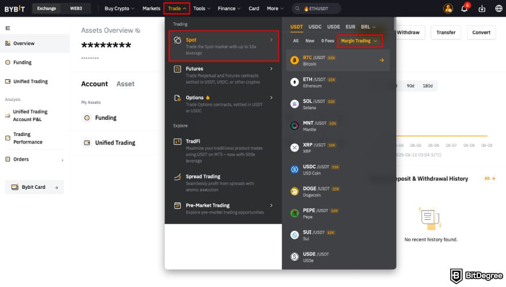
Task: Open the Card menu item
Action: pyautogui.click(x=254, y=9)
